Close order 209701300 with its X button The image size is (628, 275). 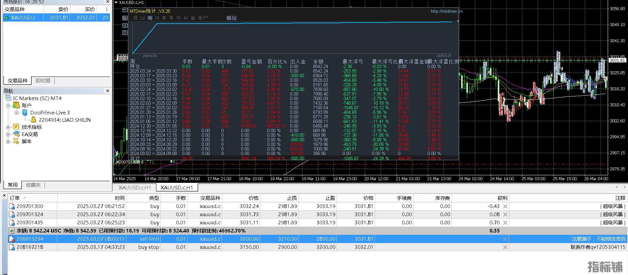pos(505,206)
